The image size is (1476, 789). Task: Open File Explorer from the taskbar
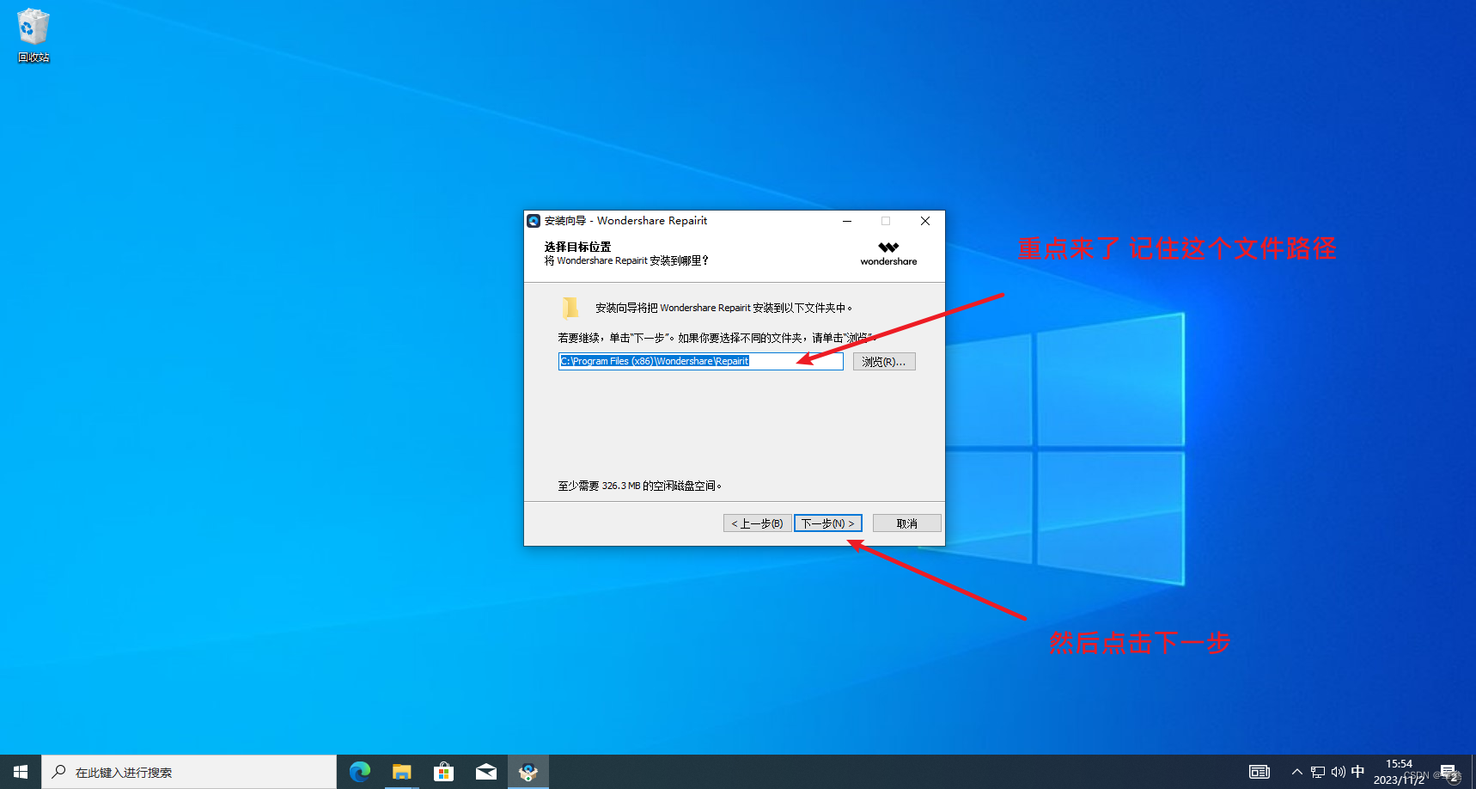click(x=401, y=772)
